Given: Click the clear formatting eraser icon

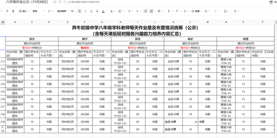Looking at the screenshot, I should 13,11.
